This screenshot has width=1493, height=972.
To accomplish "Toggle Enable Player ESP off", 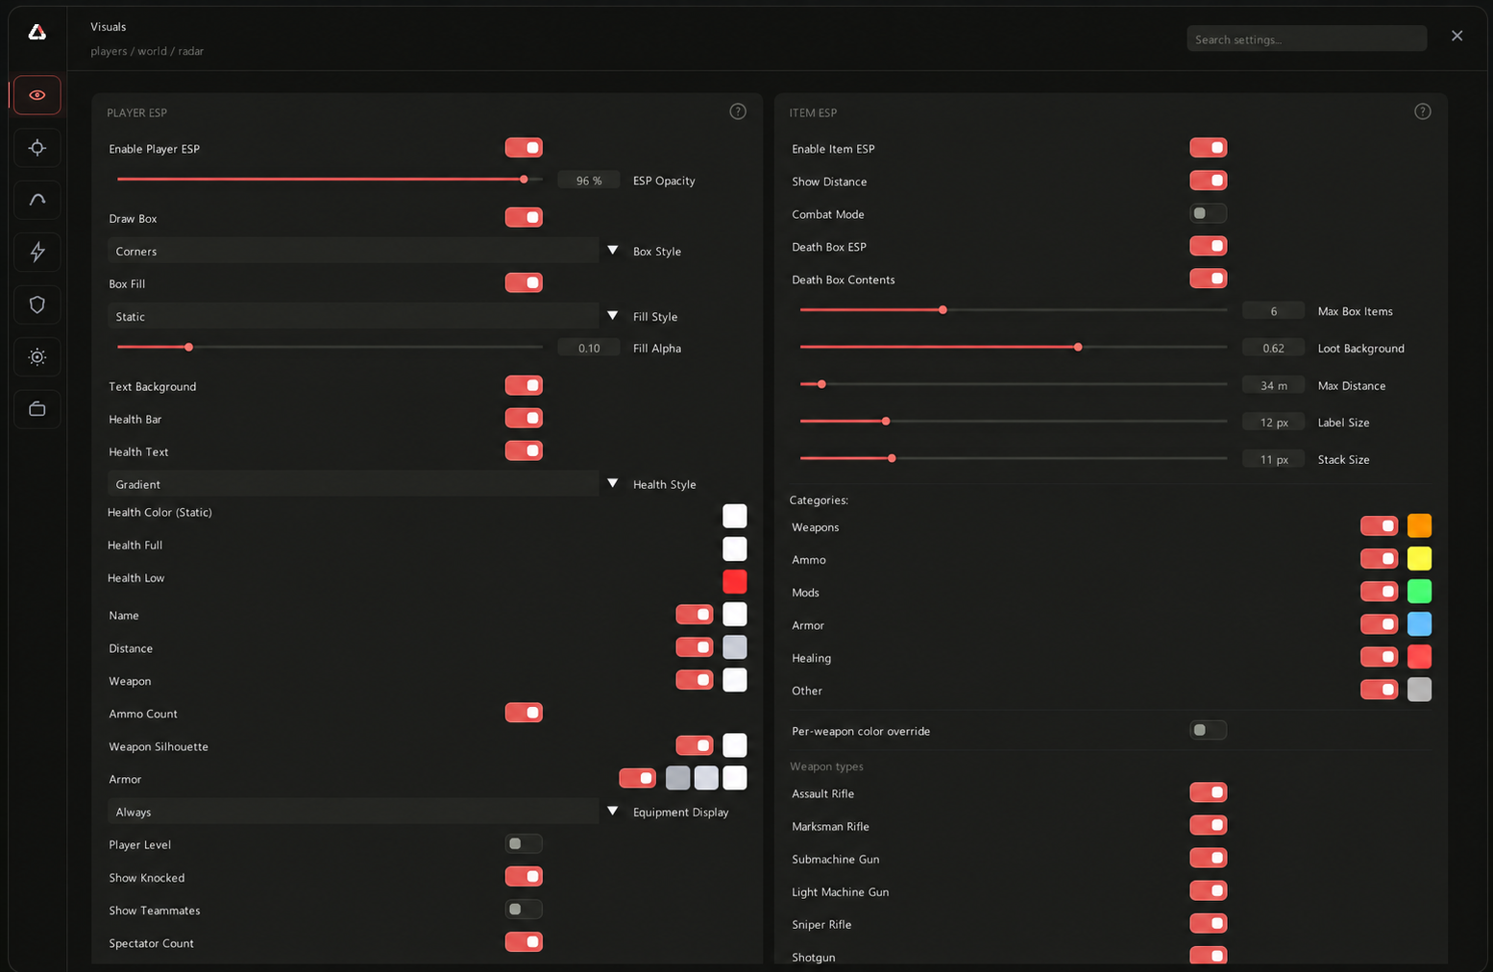I will [524, 148].
